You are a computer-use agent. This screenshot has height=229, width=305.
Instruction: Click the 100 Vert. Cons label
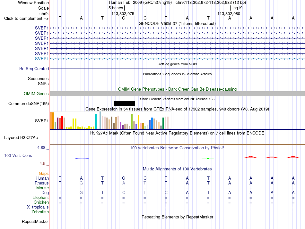pos(18,155)
